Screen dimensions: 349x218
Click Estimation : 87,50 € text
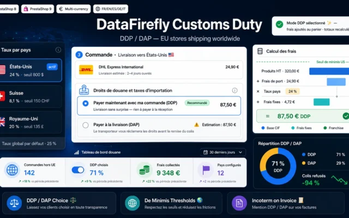coord(219,125)
